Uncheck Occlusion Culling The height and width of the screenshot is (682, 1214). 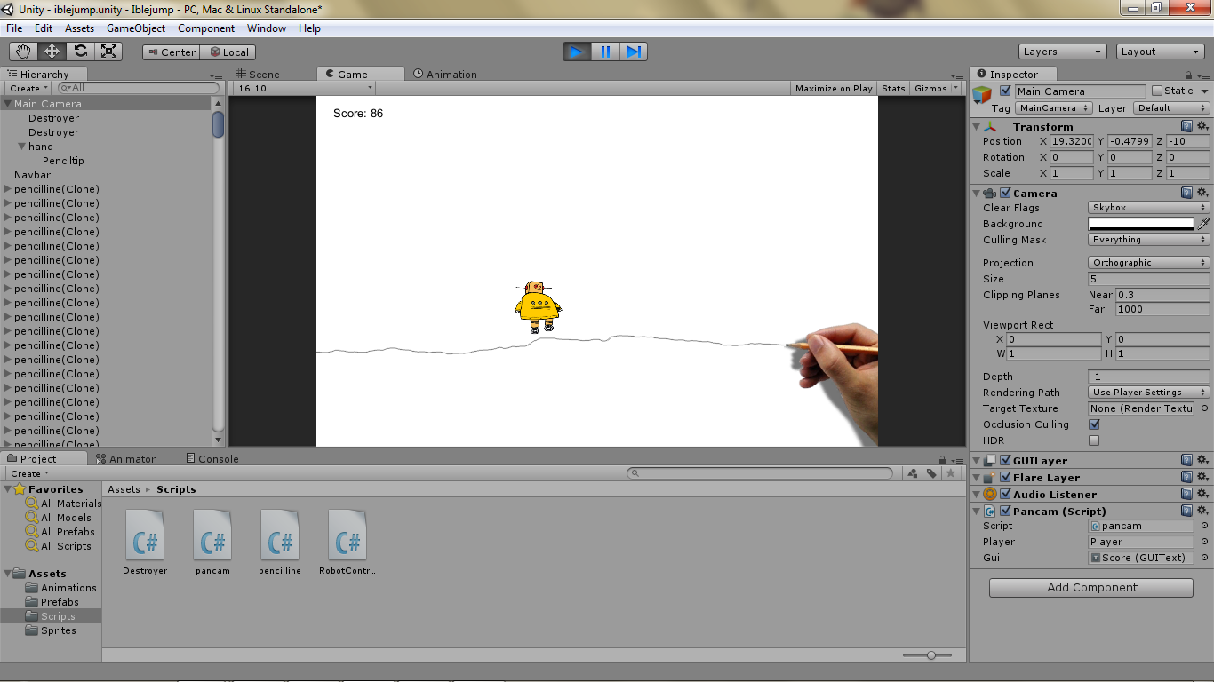[1094, 424]
